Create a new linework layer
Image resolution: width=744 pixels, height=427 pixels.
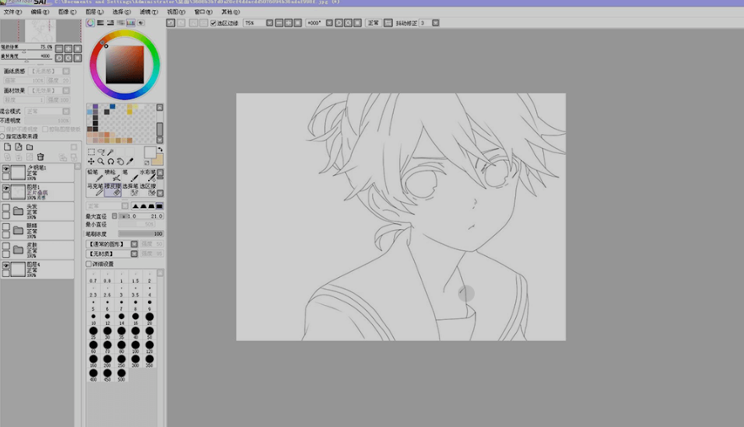(19, 147)
